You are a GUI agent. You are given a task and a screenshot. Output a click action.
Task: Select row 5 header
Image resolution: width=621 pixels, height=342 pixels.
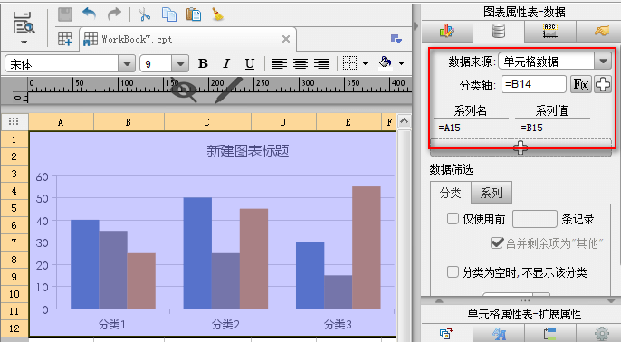[x=14, y=208]
